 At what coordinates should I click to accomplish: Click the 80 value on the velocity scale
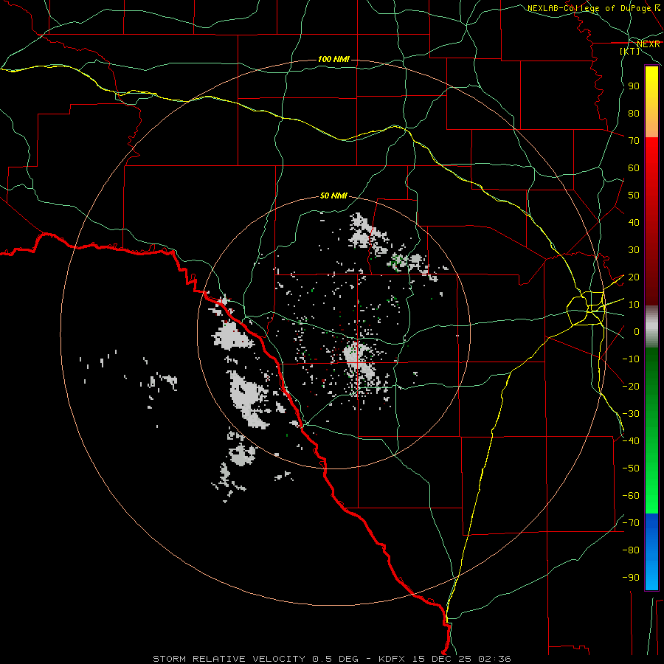pos(634,114)
